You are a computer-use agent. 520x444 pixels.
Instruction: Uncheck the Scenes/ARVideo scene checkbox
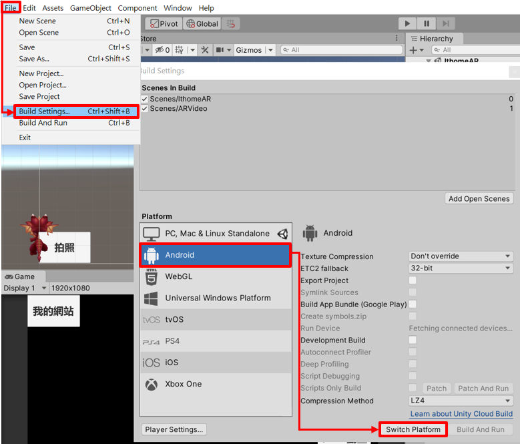click(145, 108)
